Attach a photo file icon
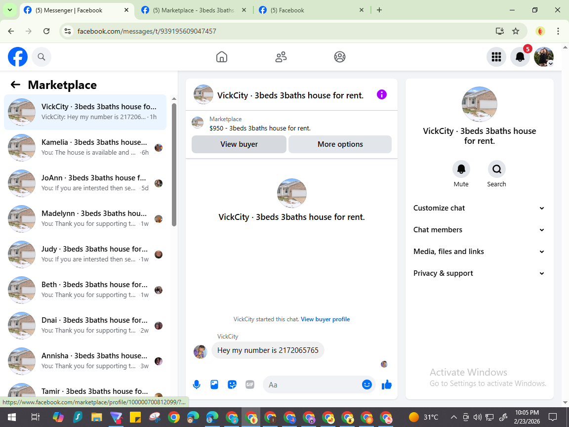This screenshot has height=427, width=569. coord(214,384)
